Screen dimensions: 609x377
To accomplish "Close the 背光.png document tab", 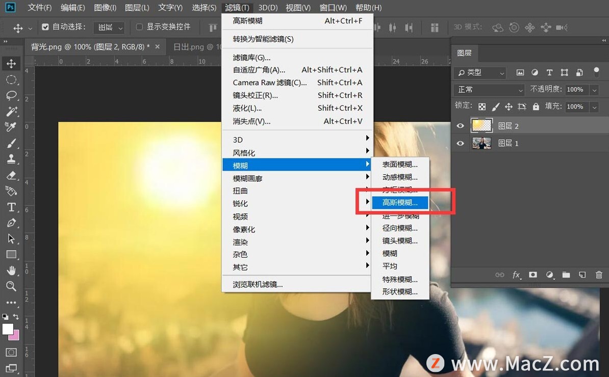I will 157,46.
